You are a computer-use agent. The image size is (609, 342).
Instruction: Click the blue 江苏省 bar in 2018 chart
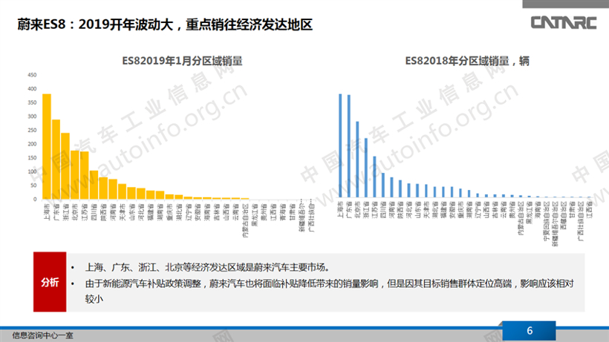pyautogui.click(x=375, y=177)
